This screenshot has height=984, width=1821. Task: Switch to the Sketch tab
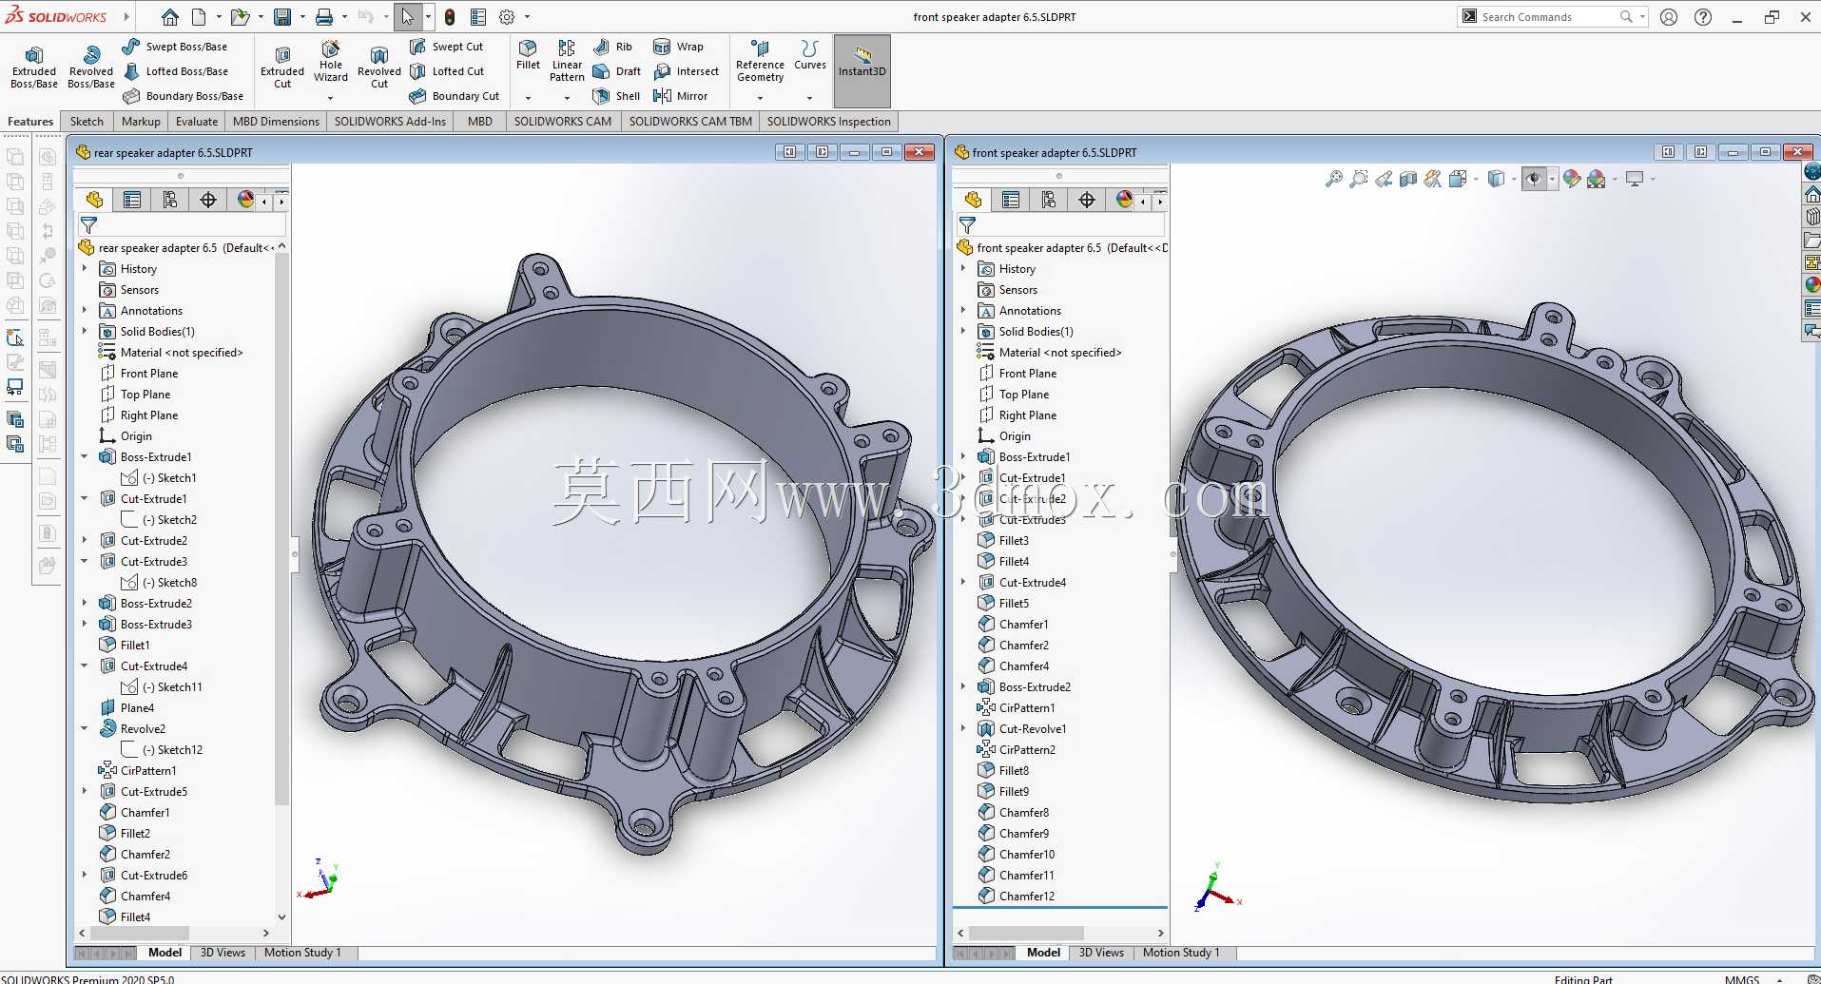pyautogui.click(x=87, y=122)
